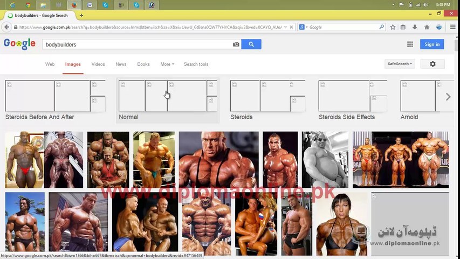Click the volume speaker tray icon

pyautogui.click(x=425, y=5)
